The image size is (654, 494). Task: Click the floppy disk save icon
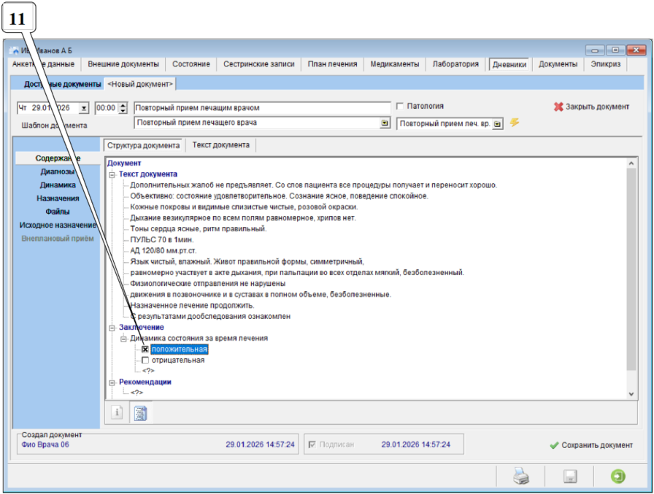click(570, 476)
